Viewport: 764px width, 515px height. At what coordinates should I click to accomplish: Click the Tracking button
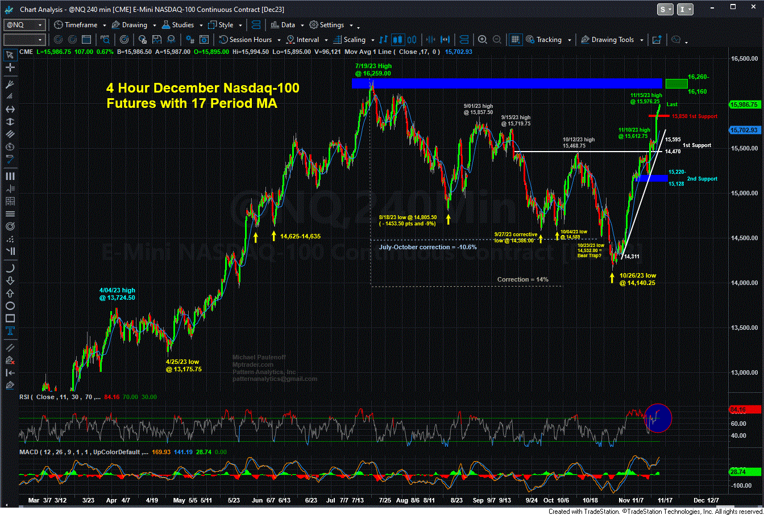pos(543,40)
